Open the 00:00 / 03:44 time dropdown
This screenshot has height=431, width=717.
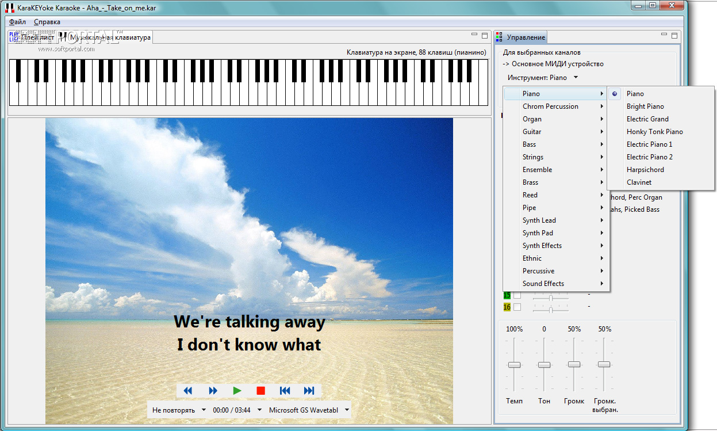click(x=237, y=410)
